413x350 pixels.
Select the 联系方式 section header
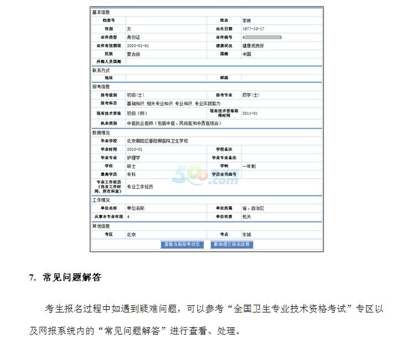pyautogui.click(x=101, y=71)
